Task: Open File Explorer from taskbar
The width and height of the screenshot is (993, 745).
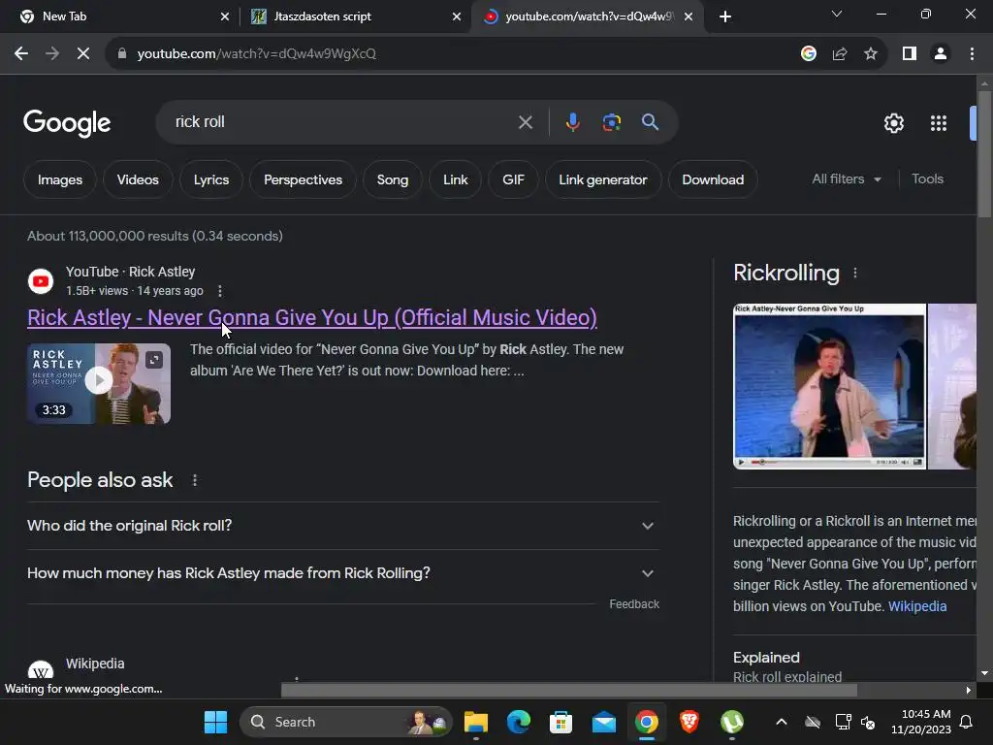Action: (x=475, y=722)
